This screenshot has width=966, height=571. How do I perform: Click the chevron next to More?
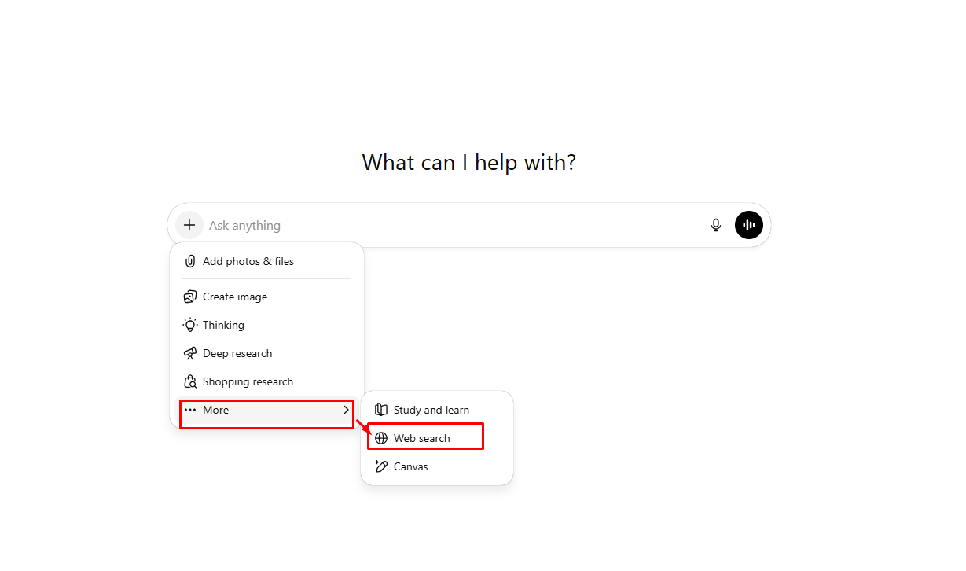pos(346,410)
